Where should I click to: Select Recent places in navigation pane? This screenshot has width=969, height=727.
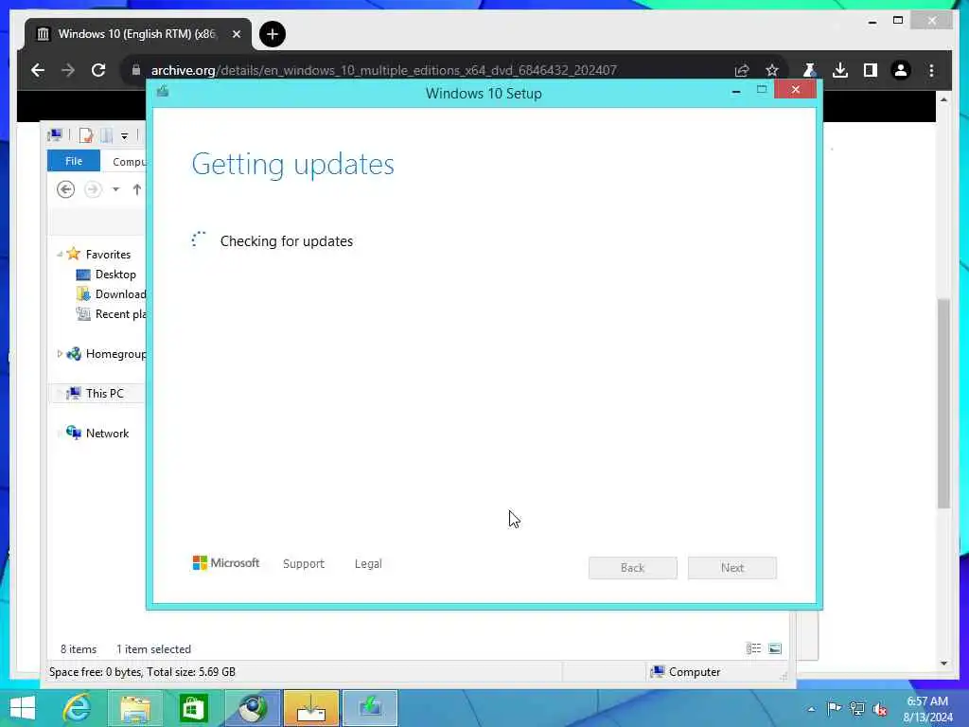click(120, 314)
